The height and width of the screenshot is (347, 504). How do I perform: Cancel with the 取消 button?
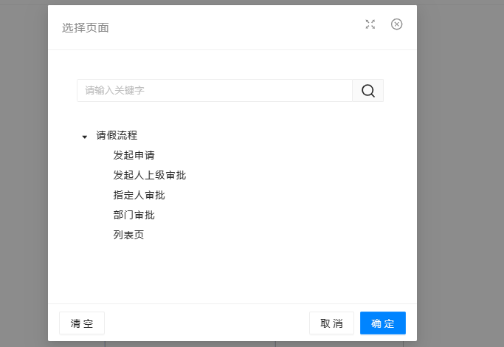click(331, 323)
